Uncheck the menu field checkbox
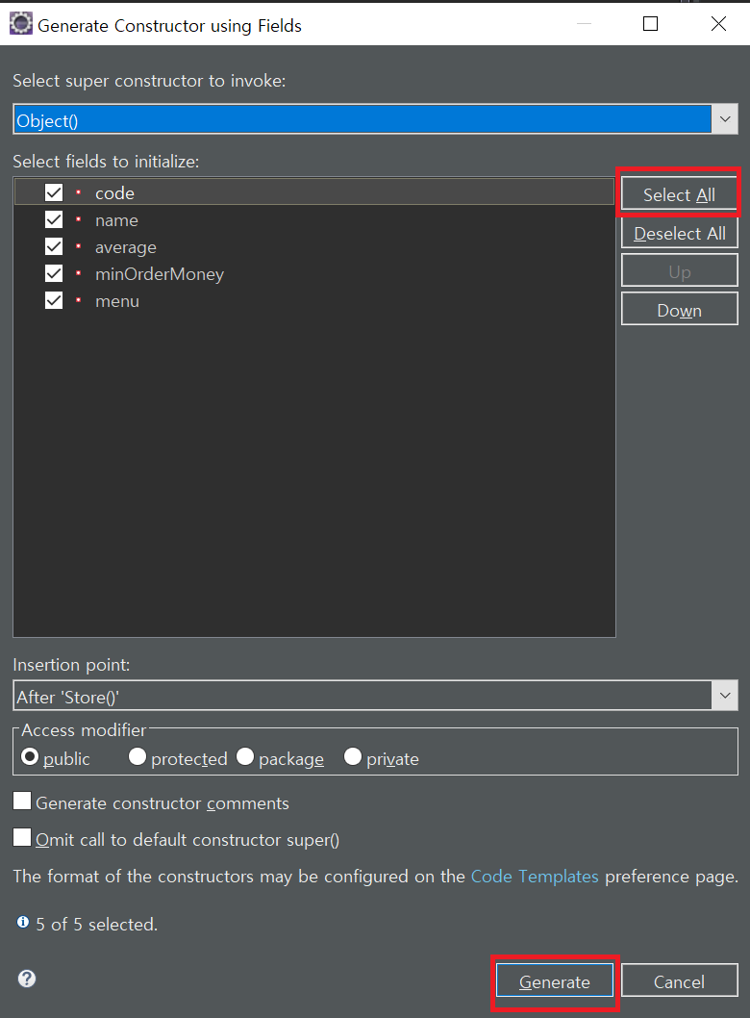 coord(54,300)
